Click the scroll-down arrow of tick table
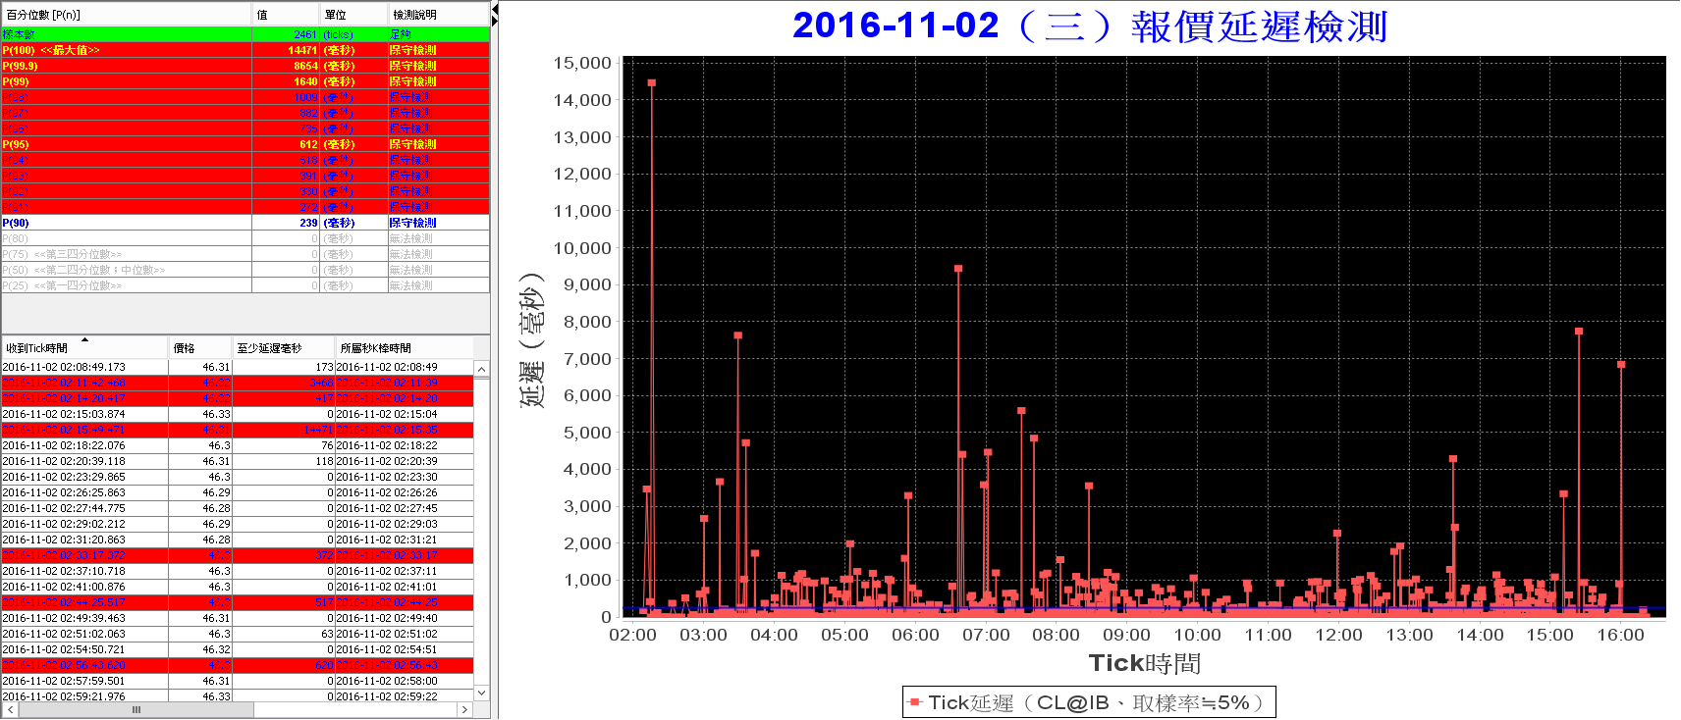Screen dimensions: 1681x720 click(481, 693)
